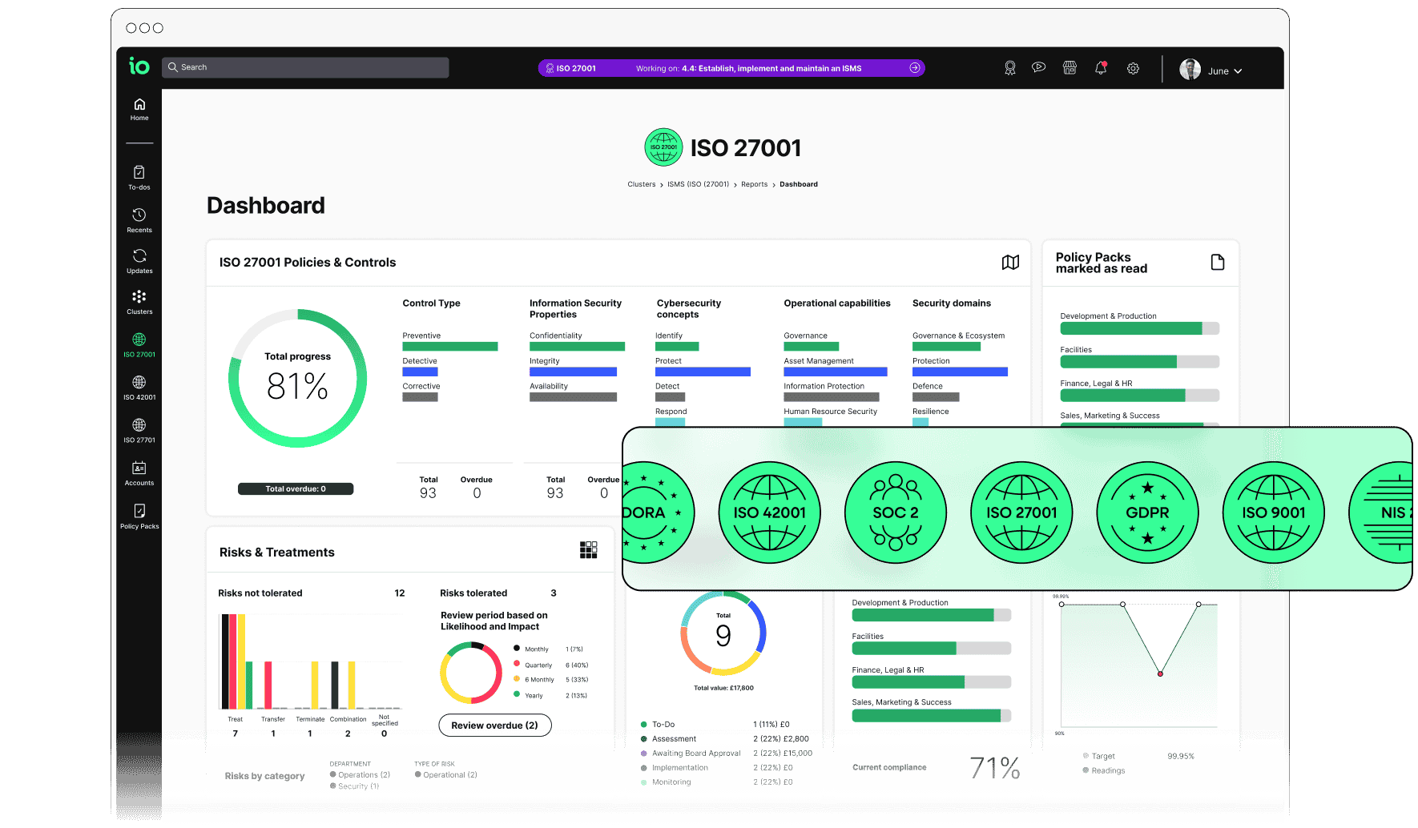Select ISO 27001 in the sidebar

click(139, 345)
